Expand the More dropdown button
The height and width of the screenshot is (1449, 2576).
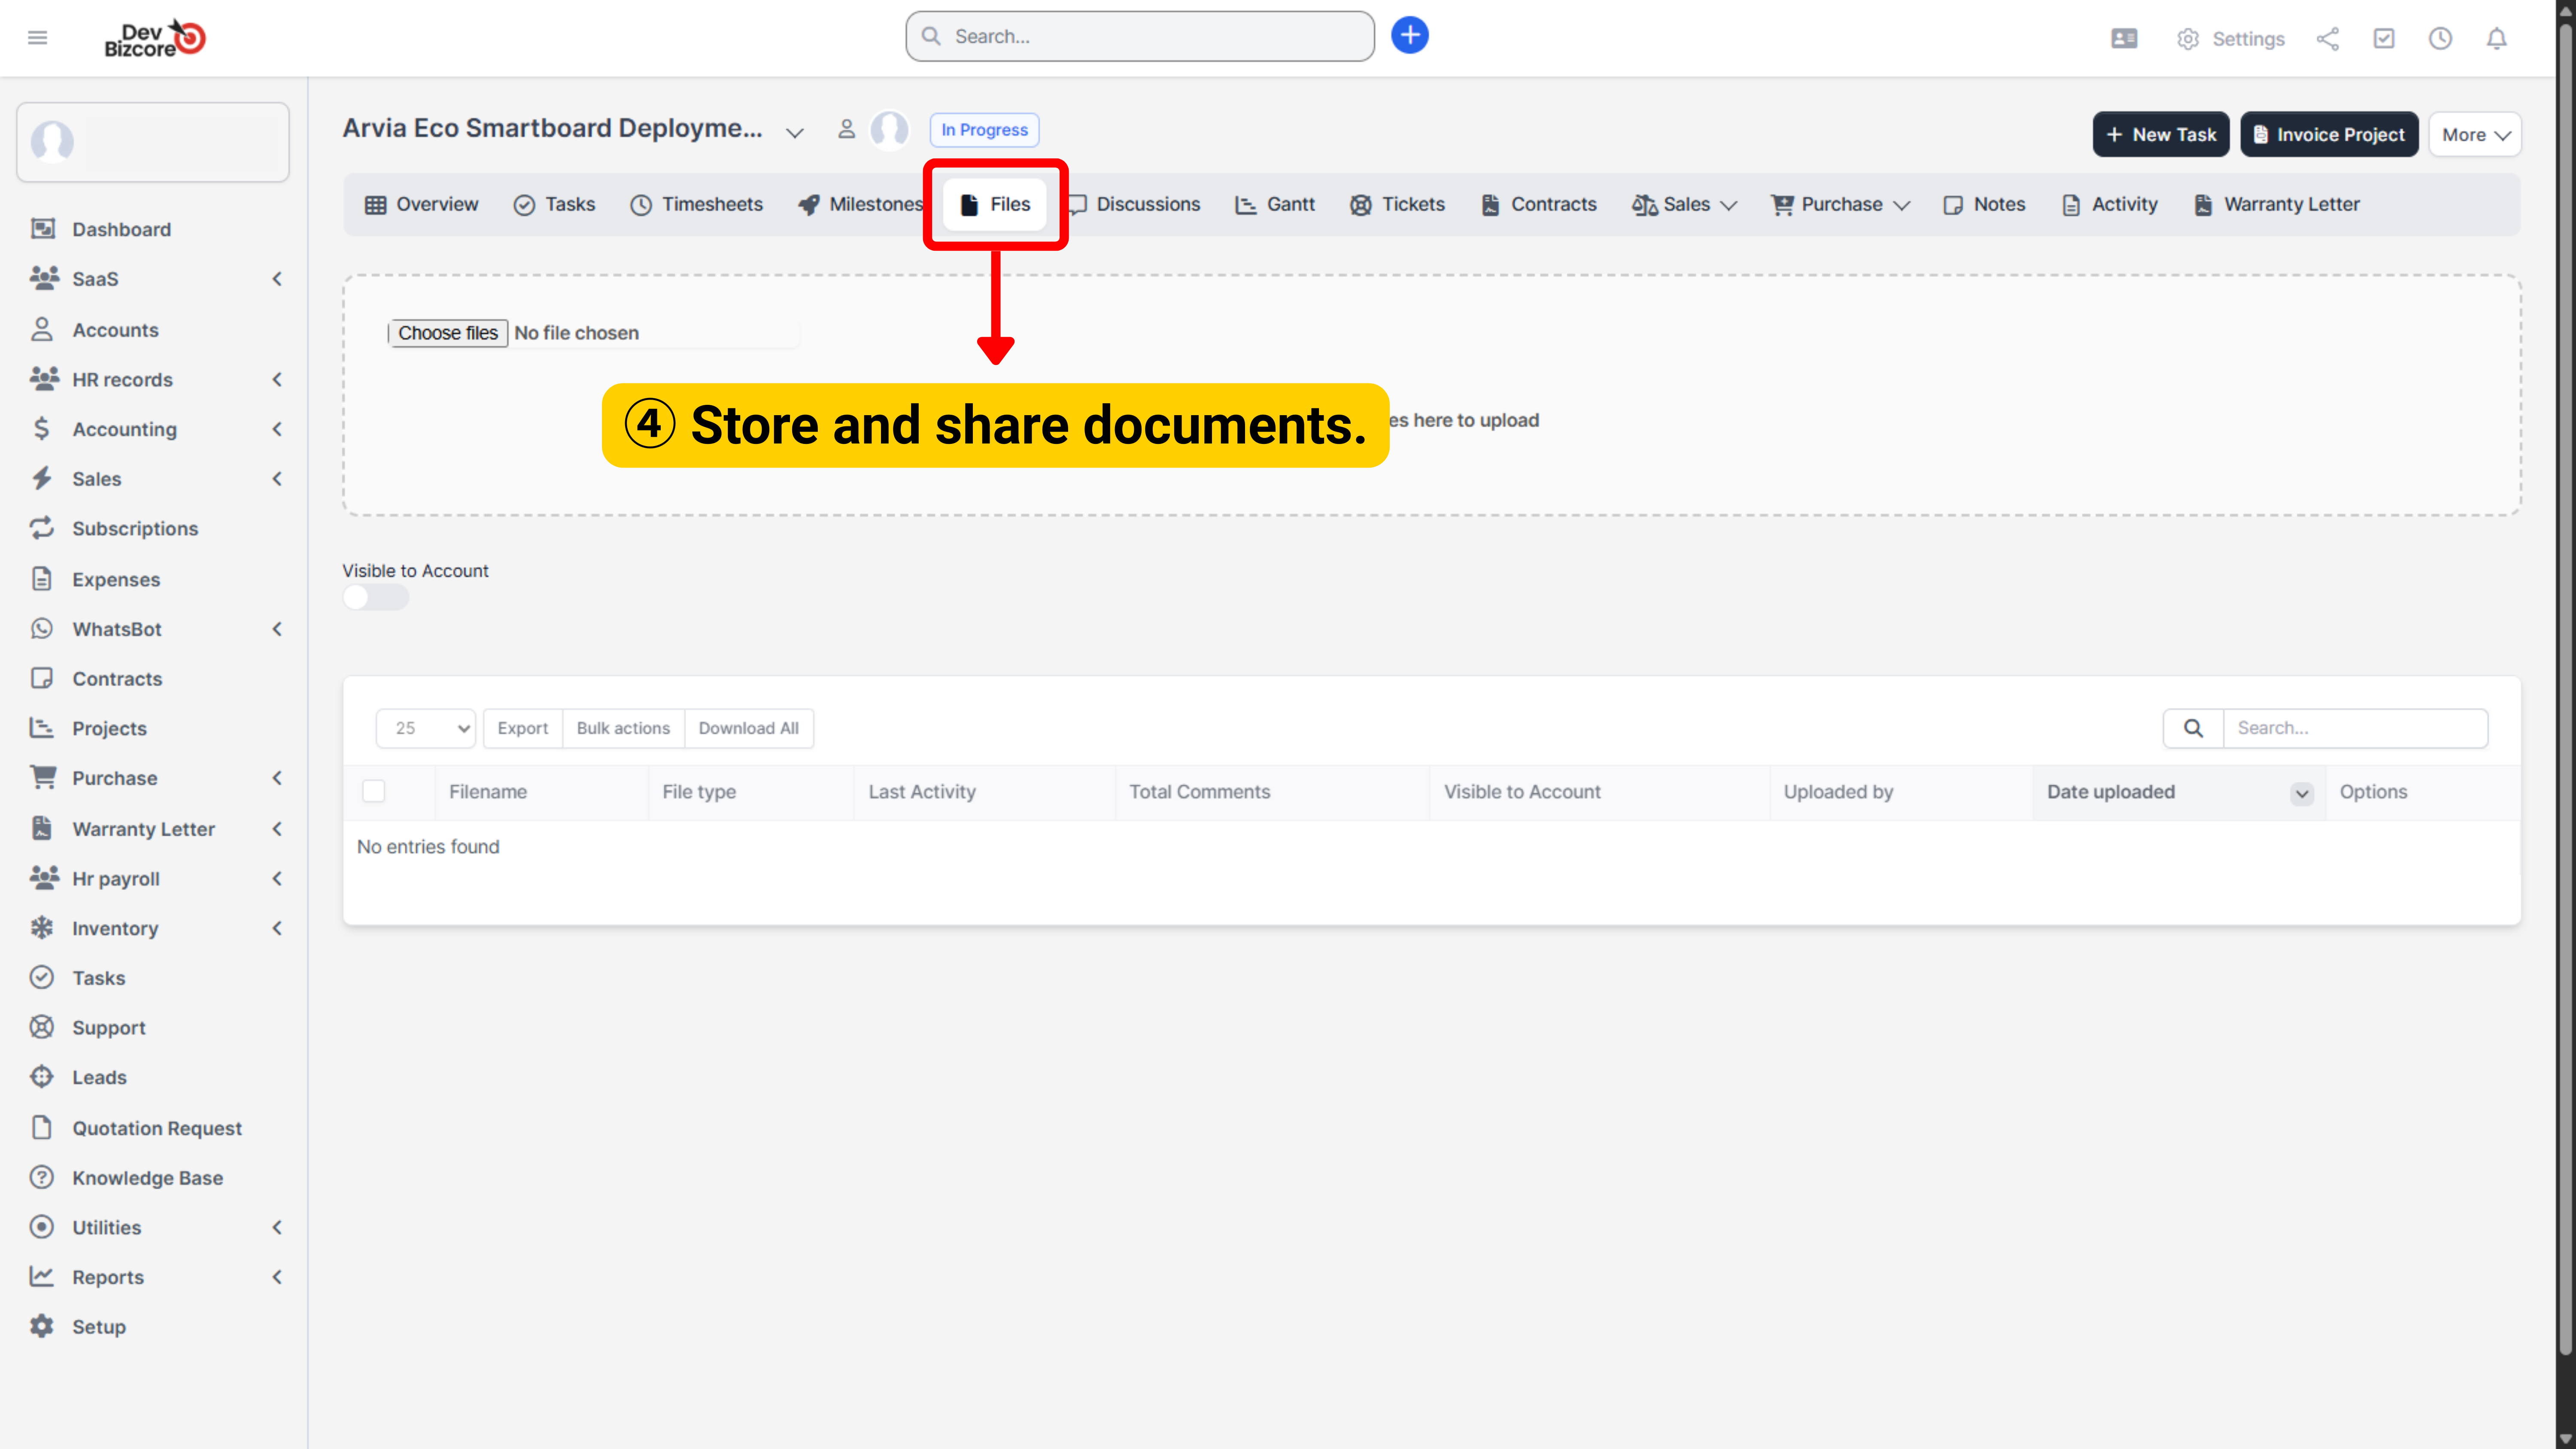[x=2475, y=134]
